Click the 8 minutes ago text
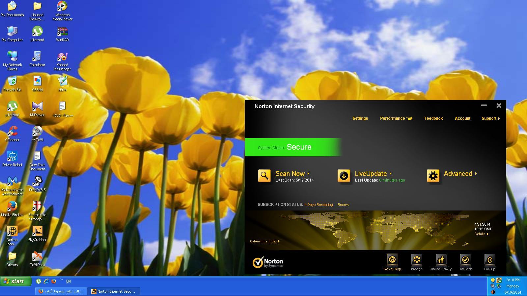This screenshot has height=296, width=527. [392, 180]
